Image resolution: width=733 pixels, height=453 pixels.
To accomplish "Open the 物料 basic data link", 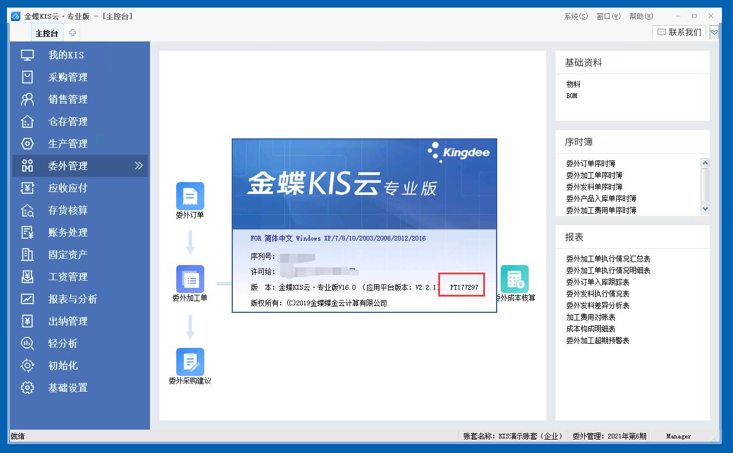I will (x=573, y=84).
